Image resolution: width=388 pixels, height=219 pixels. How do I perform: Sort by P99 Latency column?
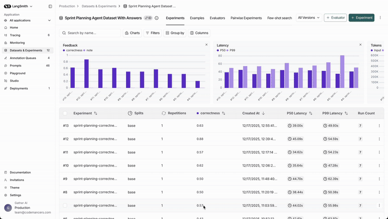pos(346,113)
